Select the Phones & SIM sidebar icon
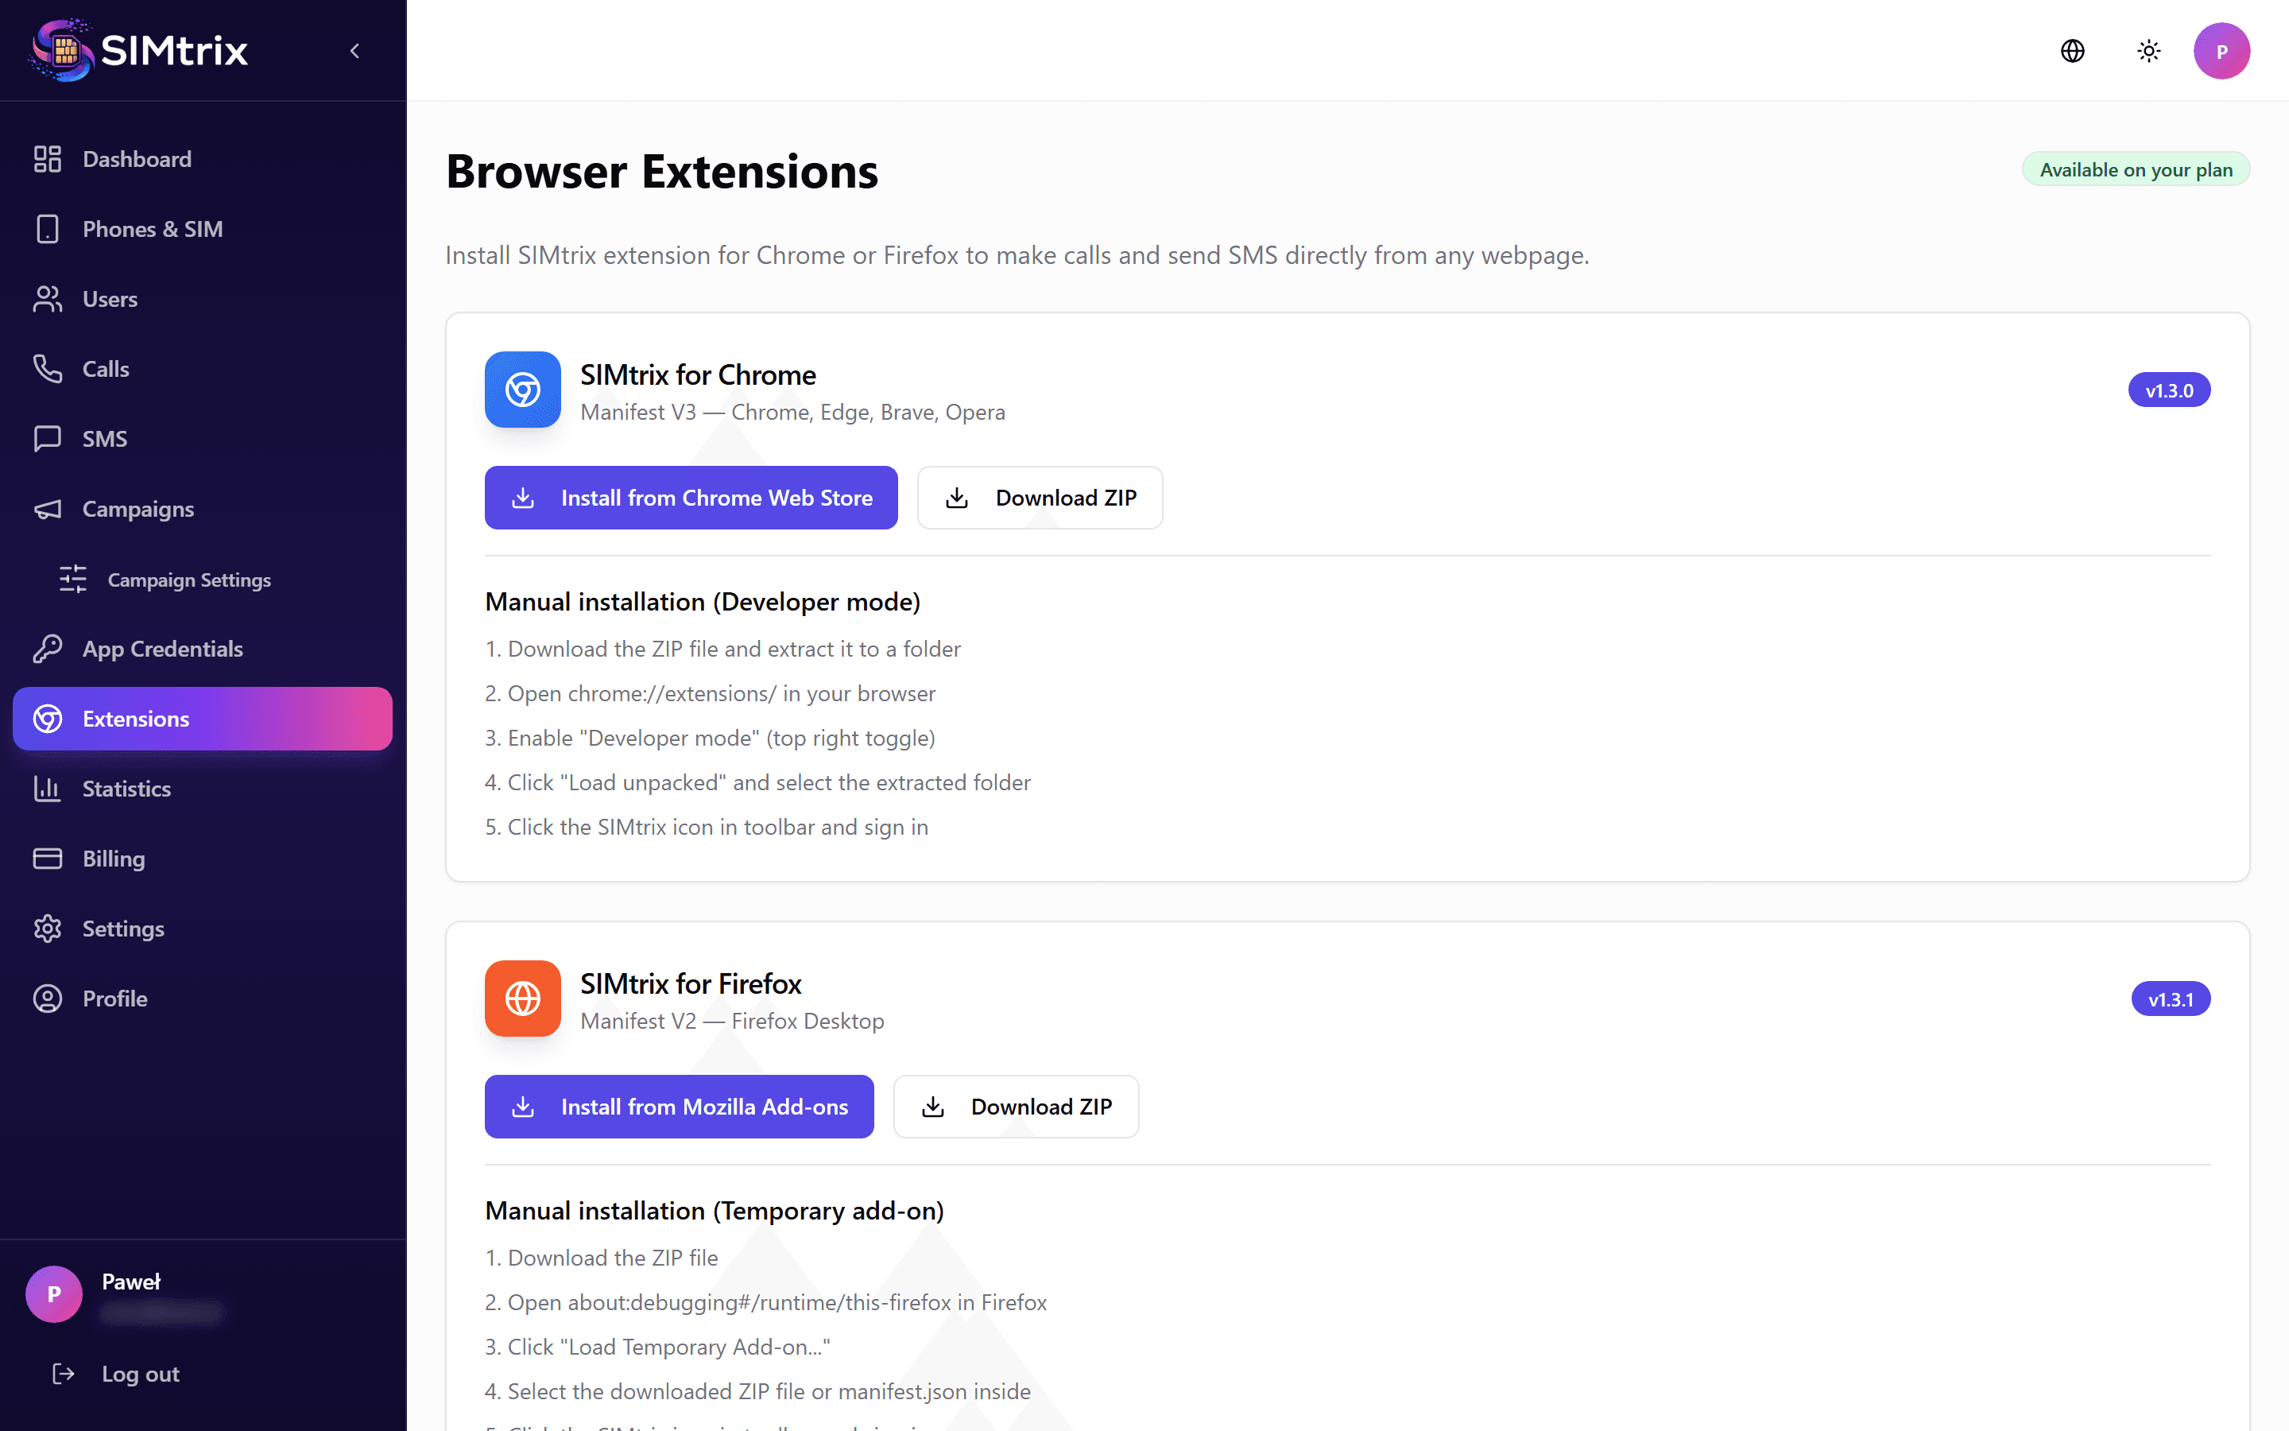 pos(48,228)
